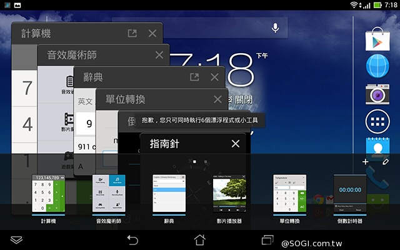This screenshot has width=400, height=250.
Task: Launch 音效魔術師 floating app thumbnail
Action: tap(109, 193)
